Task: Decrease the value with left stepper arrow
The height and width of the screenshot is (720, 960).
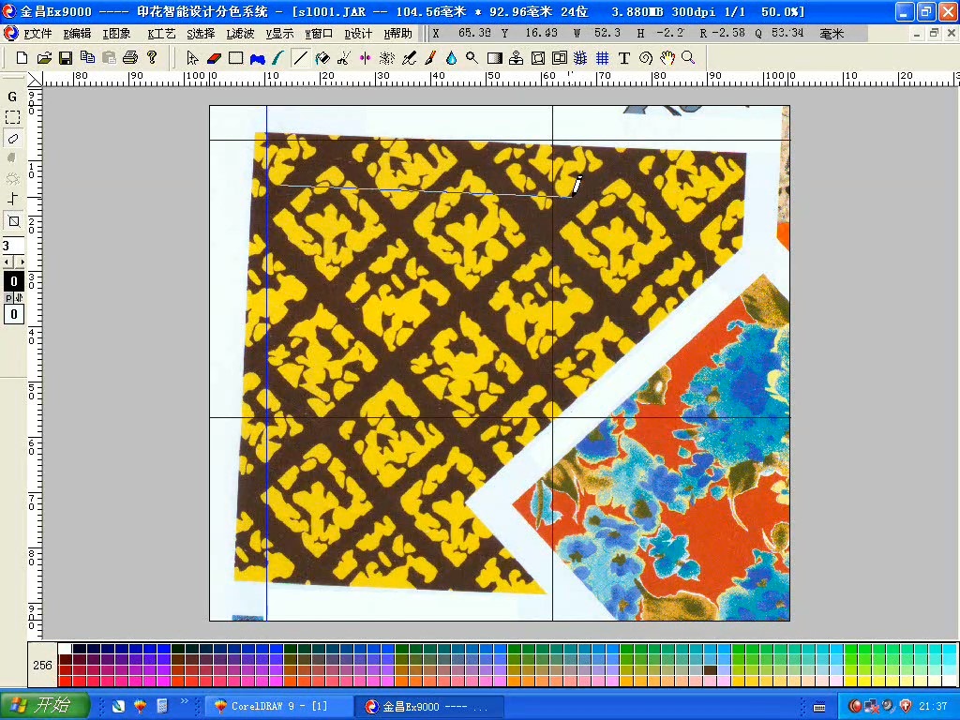Action: pos(7,262)
